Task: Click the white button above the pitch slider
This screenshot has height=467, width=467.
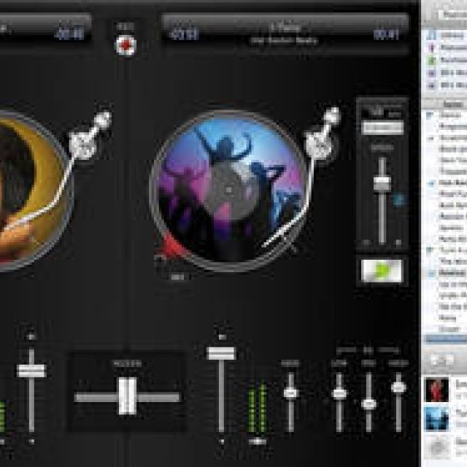Action: [382, 128]
